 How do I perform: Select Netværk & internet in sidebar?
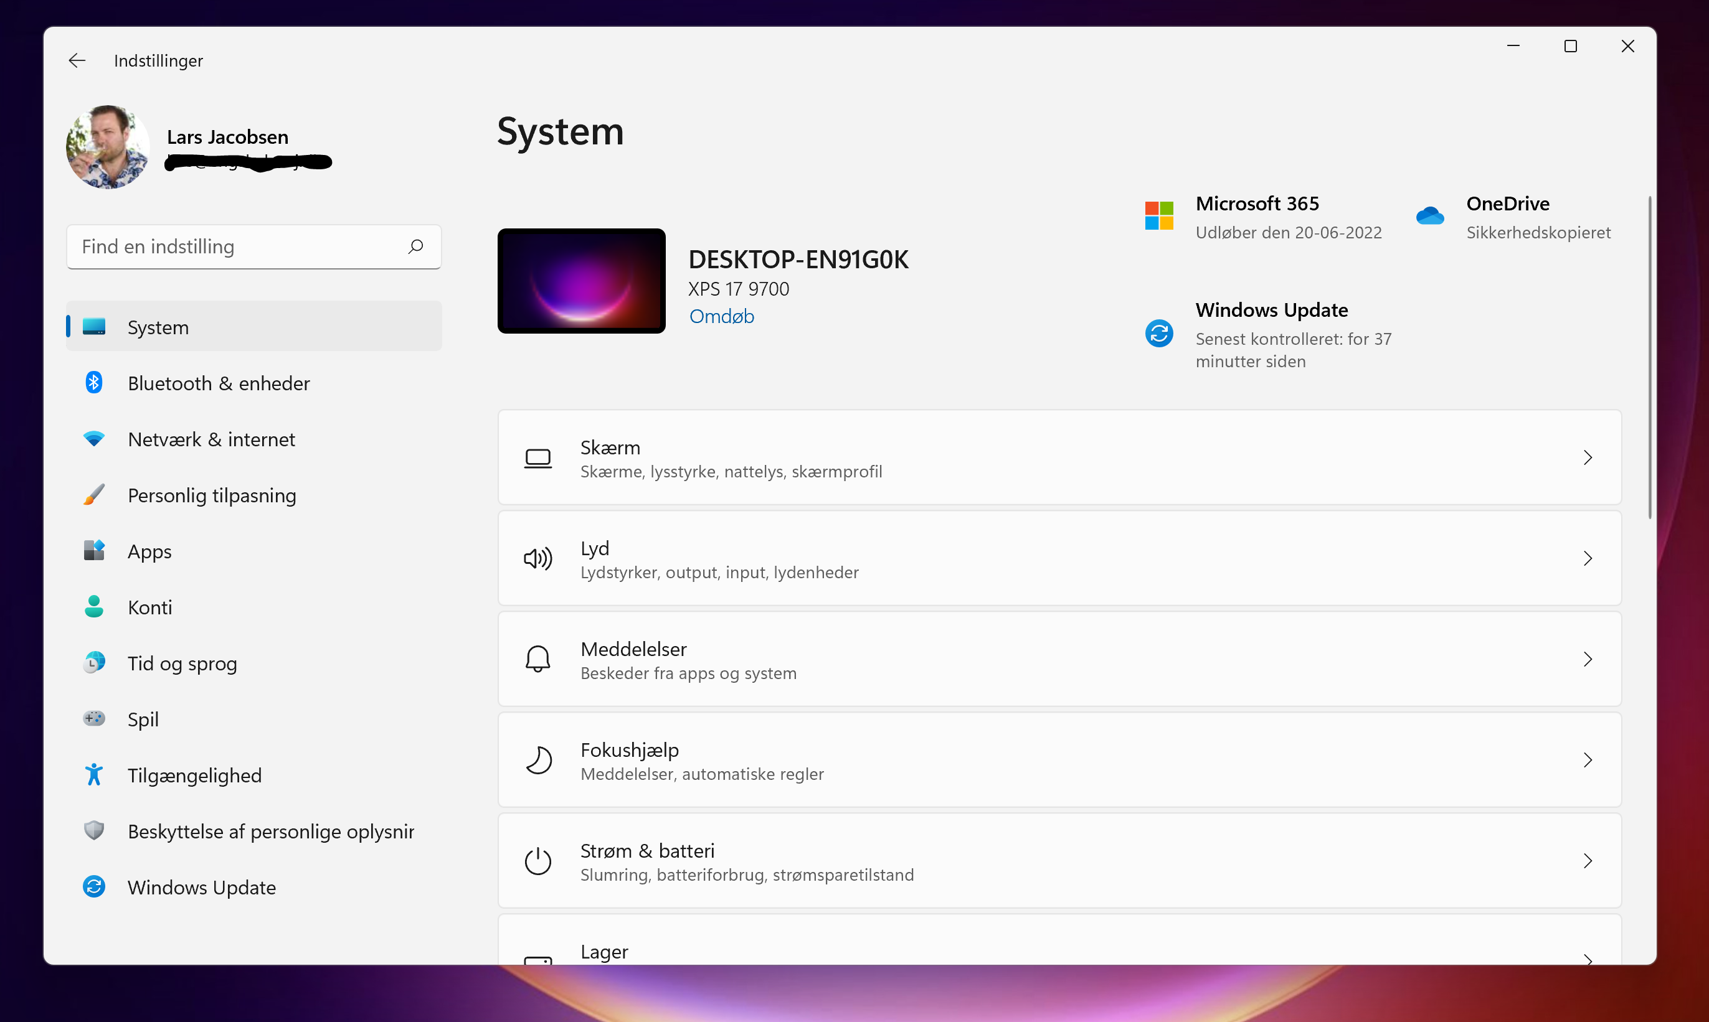click(211, 439)
